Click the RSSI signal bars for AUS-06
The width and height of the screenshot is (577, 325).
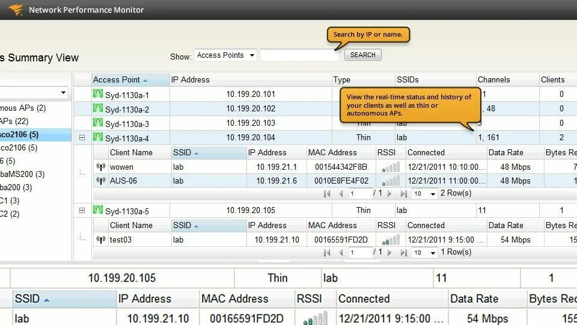point(391,181)
